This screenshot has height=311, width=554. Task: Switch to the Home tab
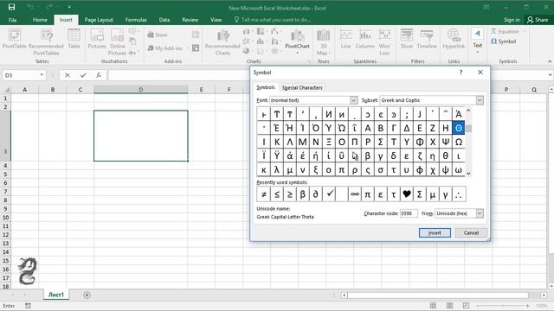point(40,20)
